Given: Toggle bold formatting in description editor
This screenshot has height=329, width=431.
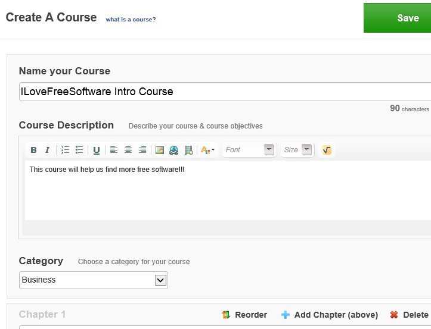Looking at the screenshot, I should [33, 150].
